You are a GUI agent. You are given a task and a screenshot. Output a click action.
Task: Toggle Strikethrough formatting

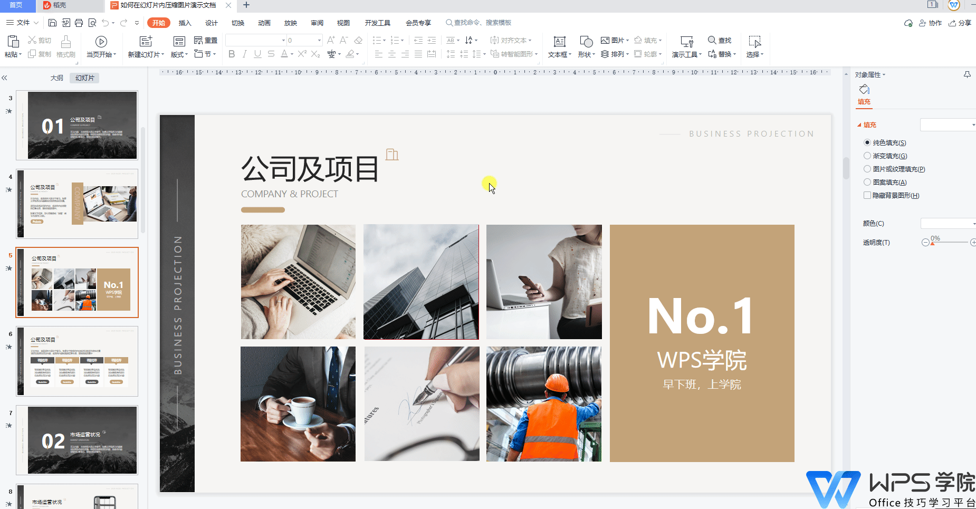point(271,54)
